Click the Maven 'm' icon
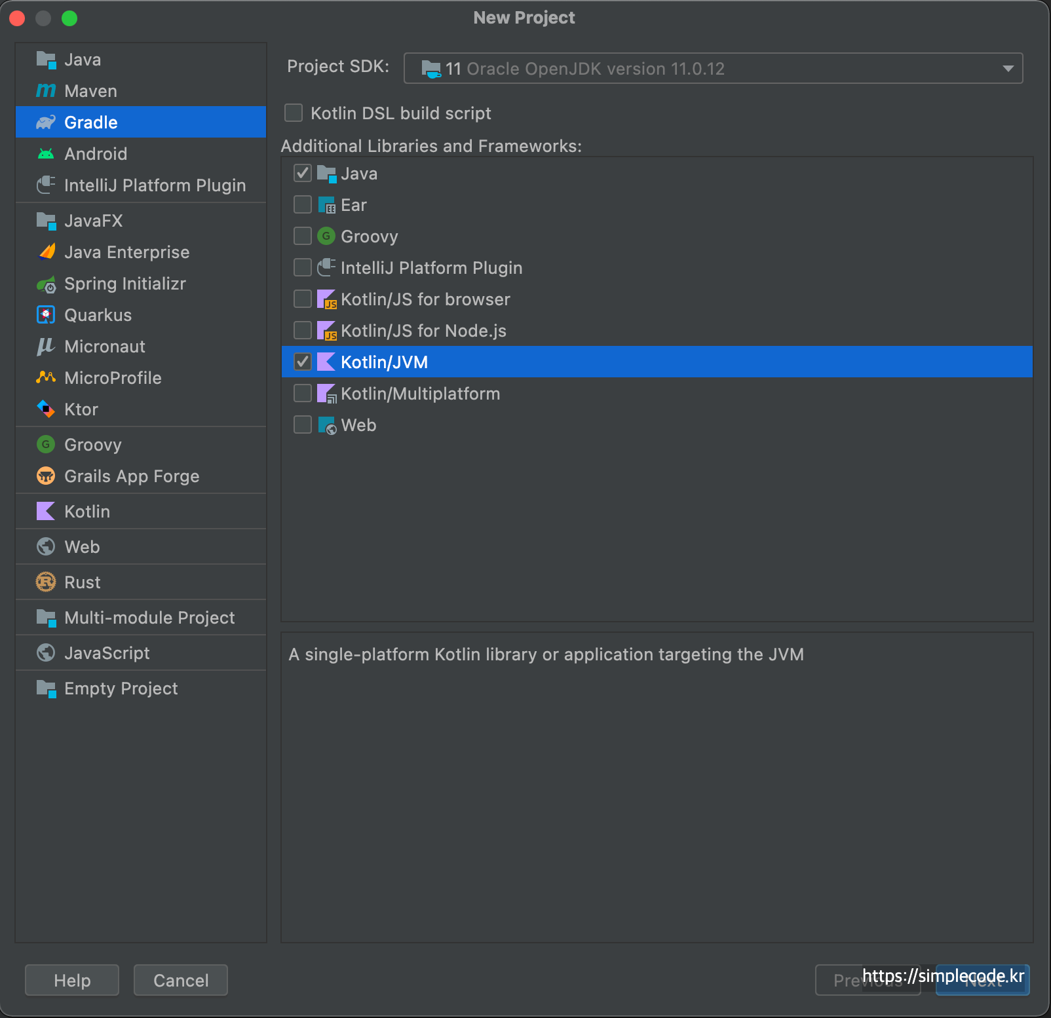 pyautogui.click(x=46, y=91)
